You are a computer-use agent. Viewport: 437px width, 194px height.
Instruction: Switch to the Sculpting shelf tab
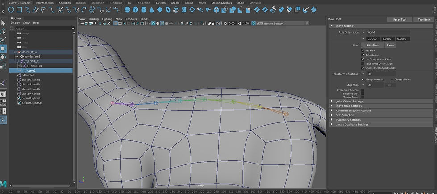click(65, 3)
